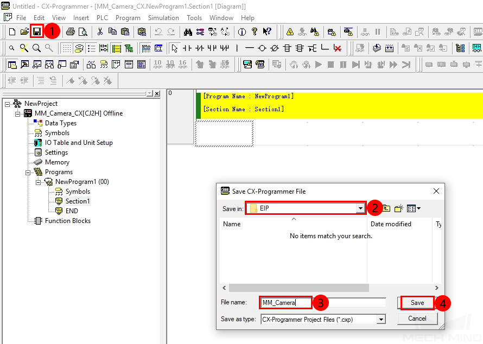Click the simulation Stop square icon

pyautogui.click(x=331, y=65)
